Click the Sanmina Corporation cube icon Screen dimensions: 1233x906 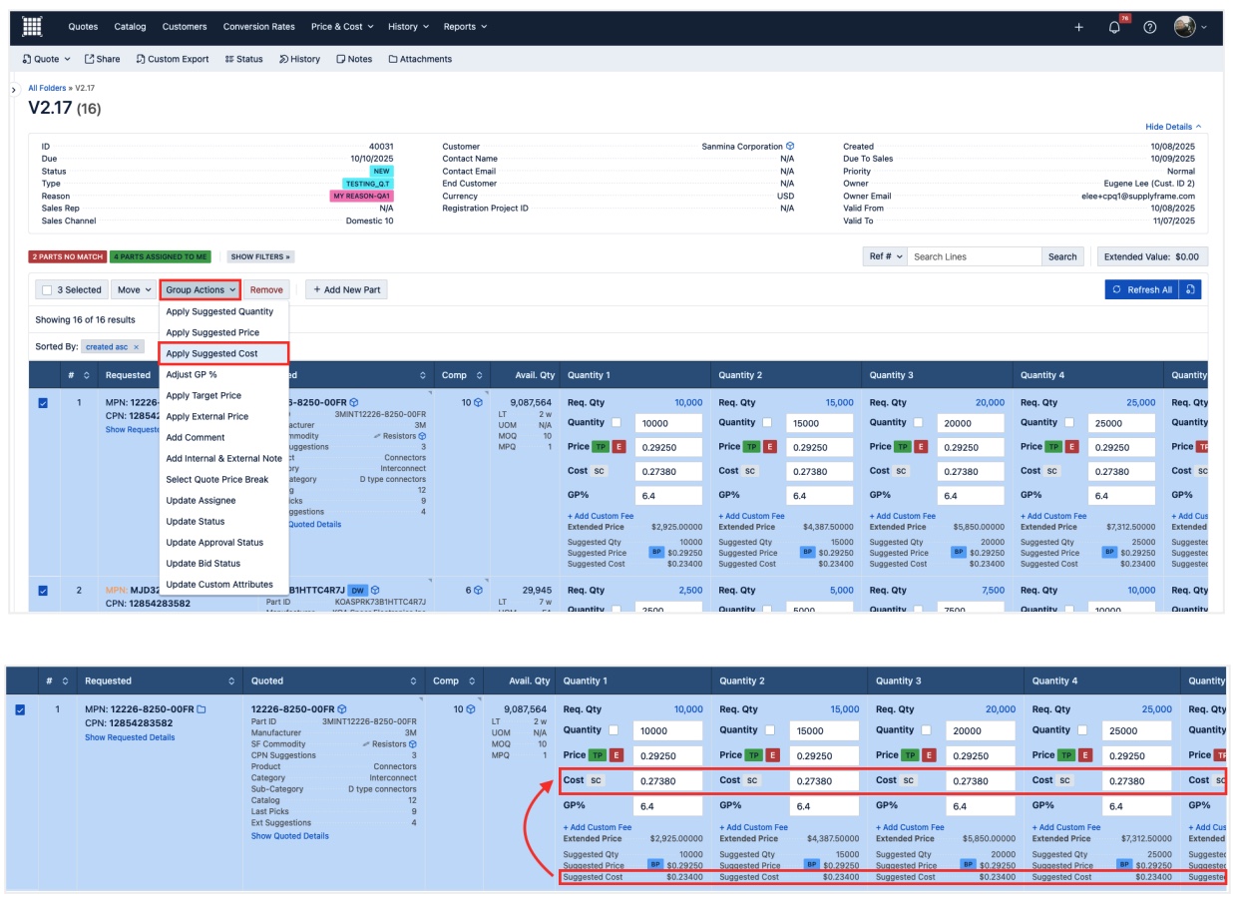pos(790,147)
